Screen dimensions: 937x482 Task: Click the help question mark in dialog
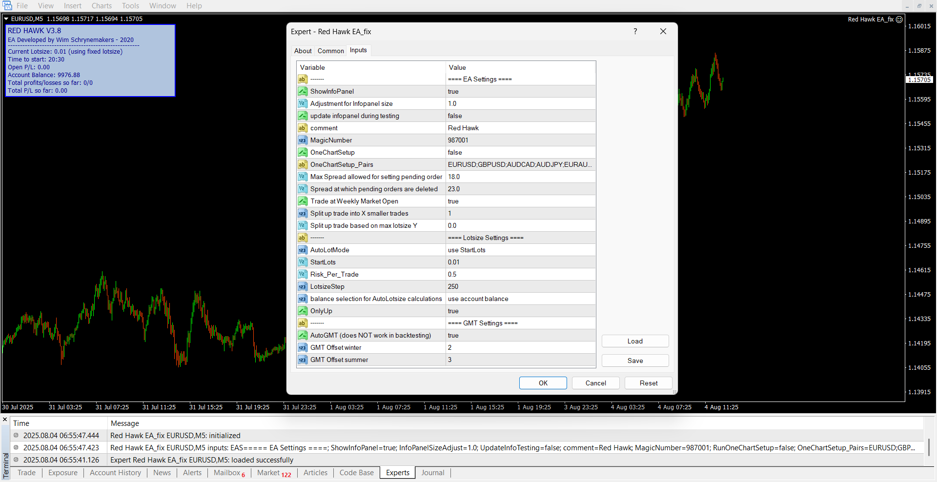635,31
